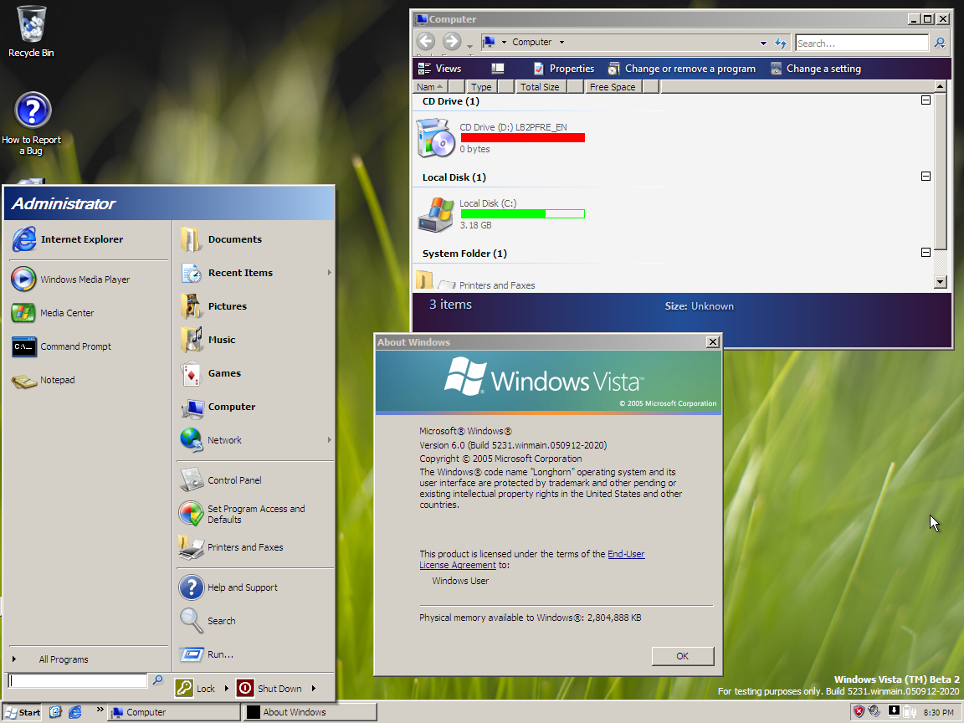This screenshot has height=723, width=964.
Task: Open Help and Support
Action: pyautogui.click(x=256, y=587)
